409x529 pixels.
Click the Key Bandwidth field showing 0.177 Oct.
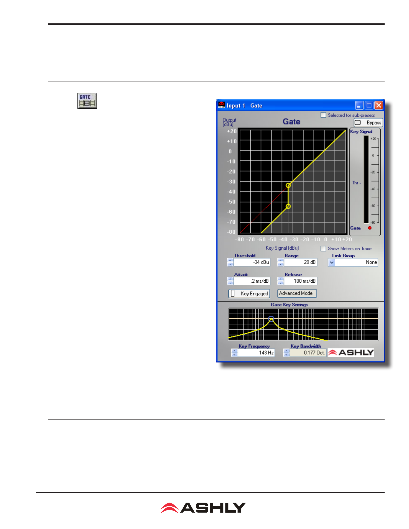(x=308, y=353)
